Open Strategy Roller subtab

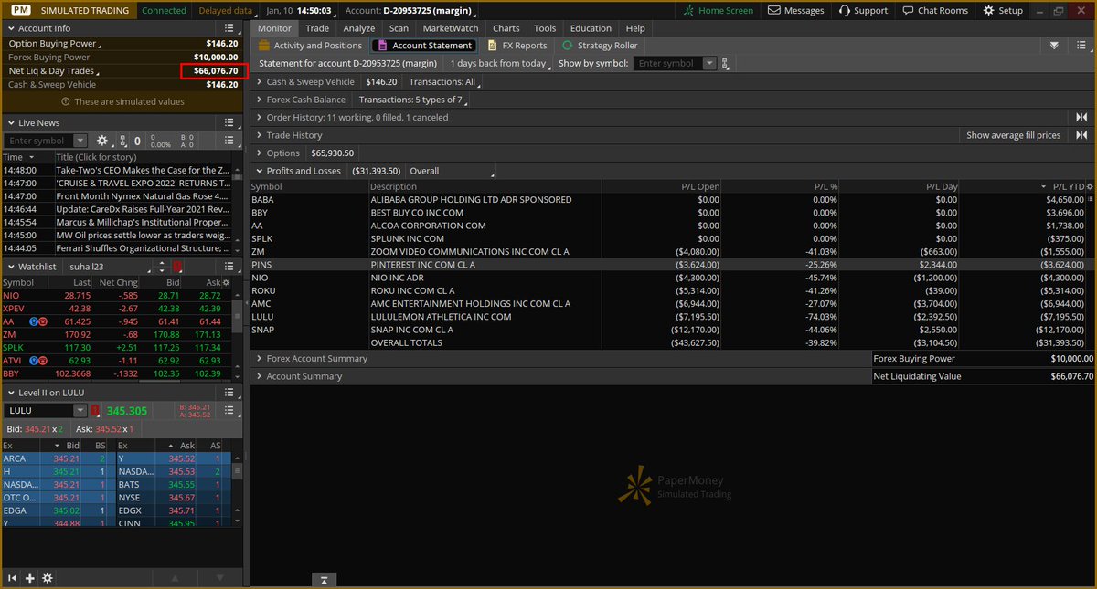600,46
